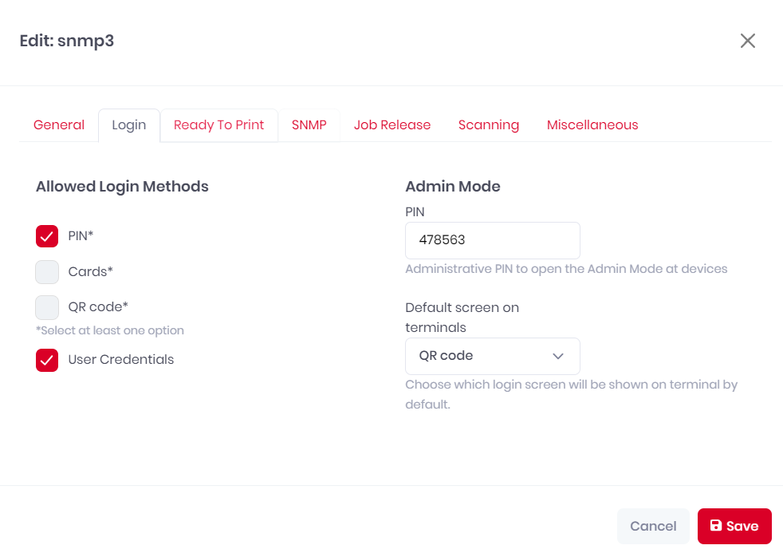Select the Login tab
Screen dimensions: 783x557
(x=129, y=125)
